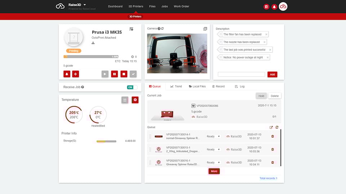Viewport: 346px width, 194px height.
Task: Click the More button under queue
Action: pyautogui.click(x=214, y=171)
